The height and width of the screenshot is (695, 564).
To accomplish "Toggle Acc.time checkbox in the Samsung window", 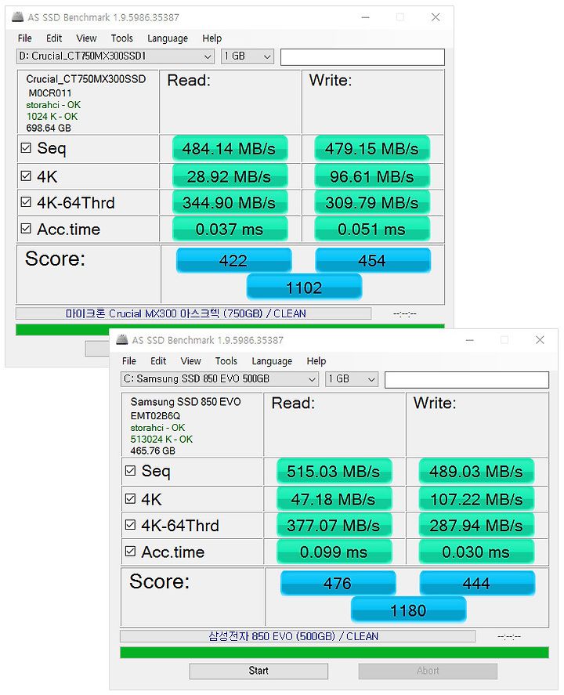I will [x=130, y=552].
